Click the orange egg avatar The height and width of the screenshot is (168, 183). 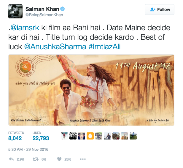tap(90, 136)
